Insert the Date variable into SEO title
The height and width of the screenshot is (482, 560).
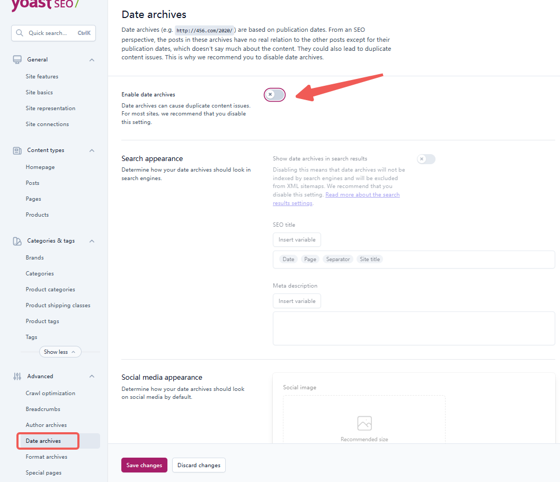pyautogui.click(x=288, y=259)
